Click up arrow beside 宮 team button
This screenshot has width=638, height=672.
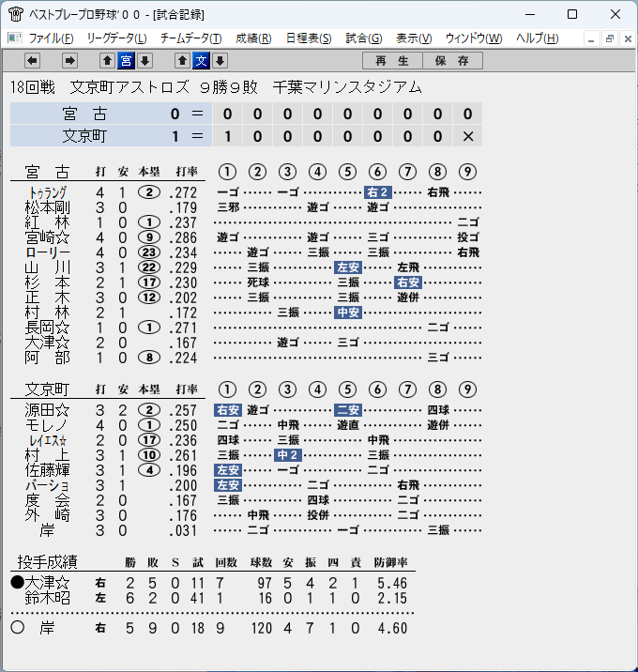107,61
